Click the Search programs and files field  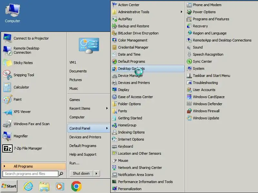(x=30, y=174)
